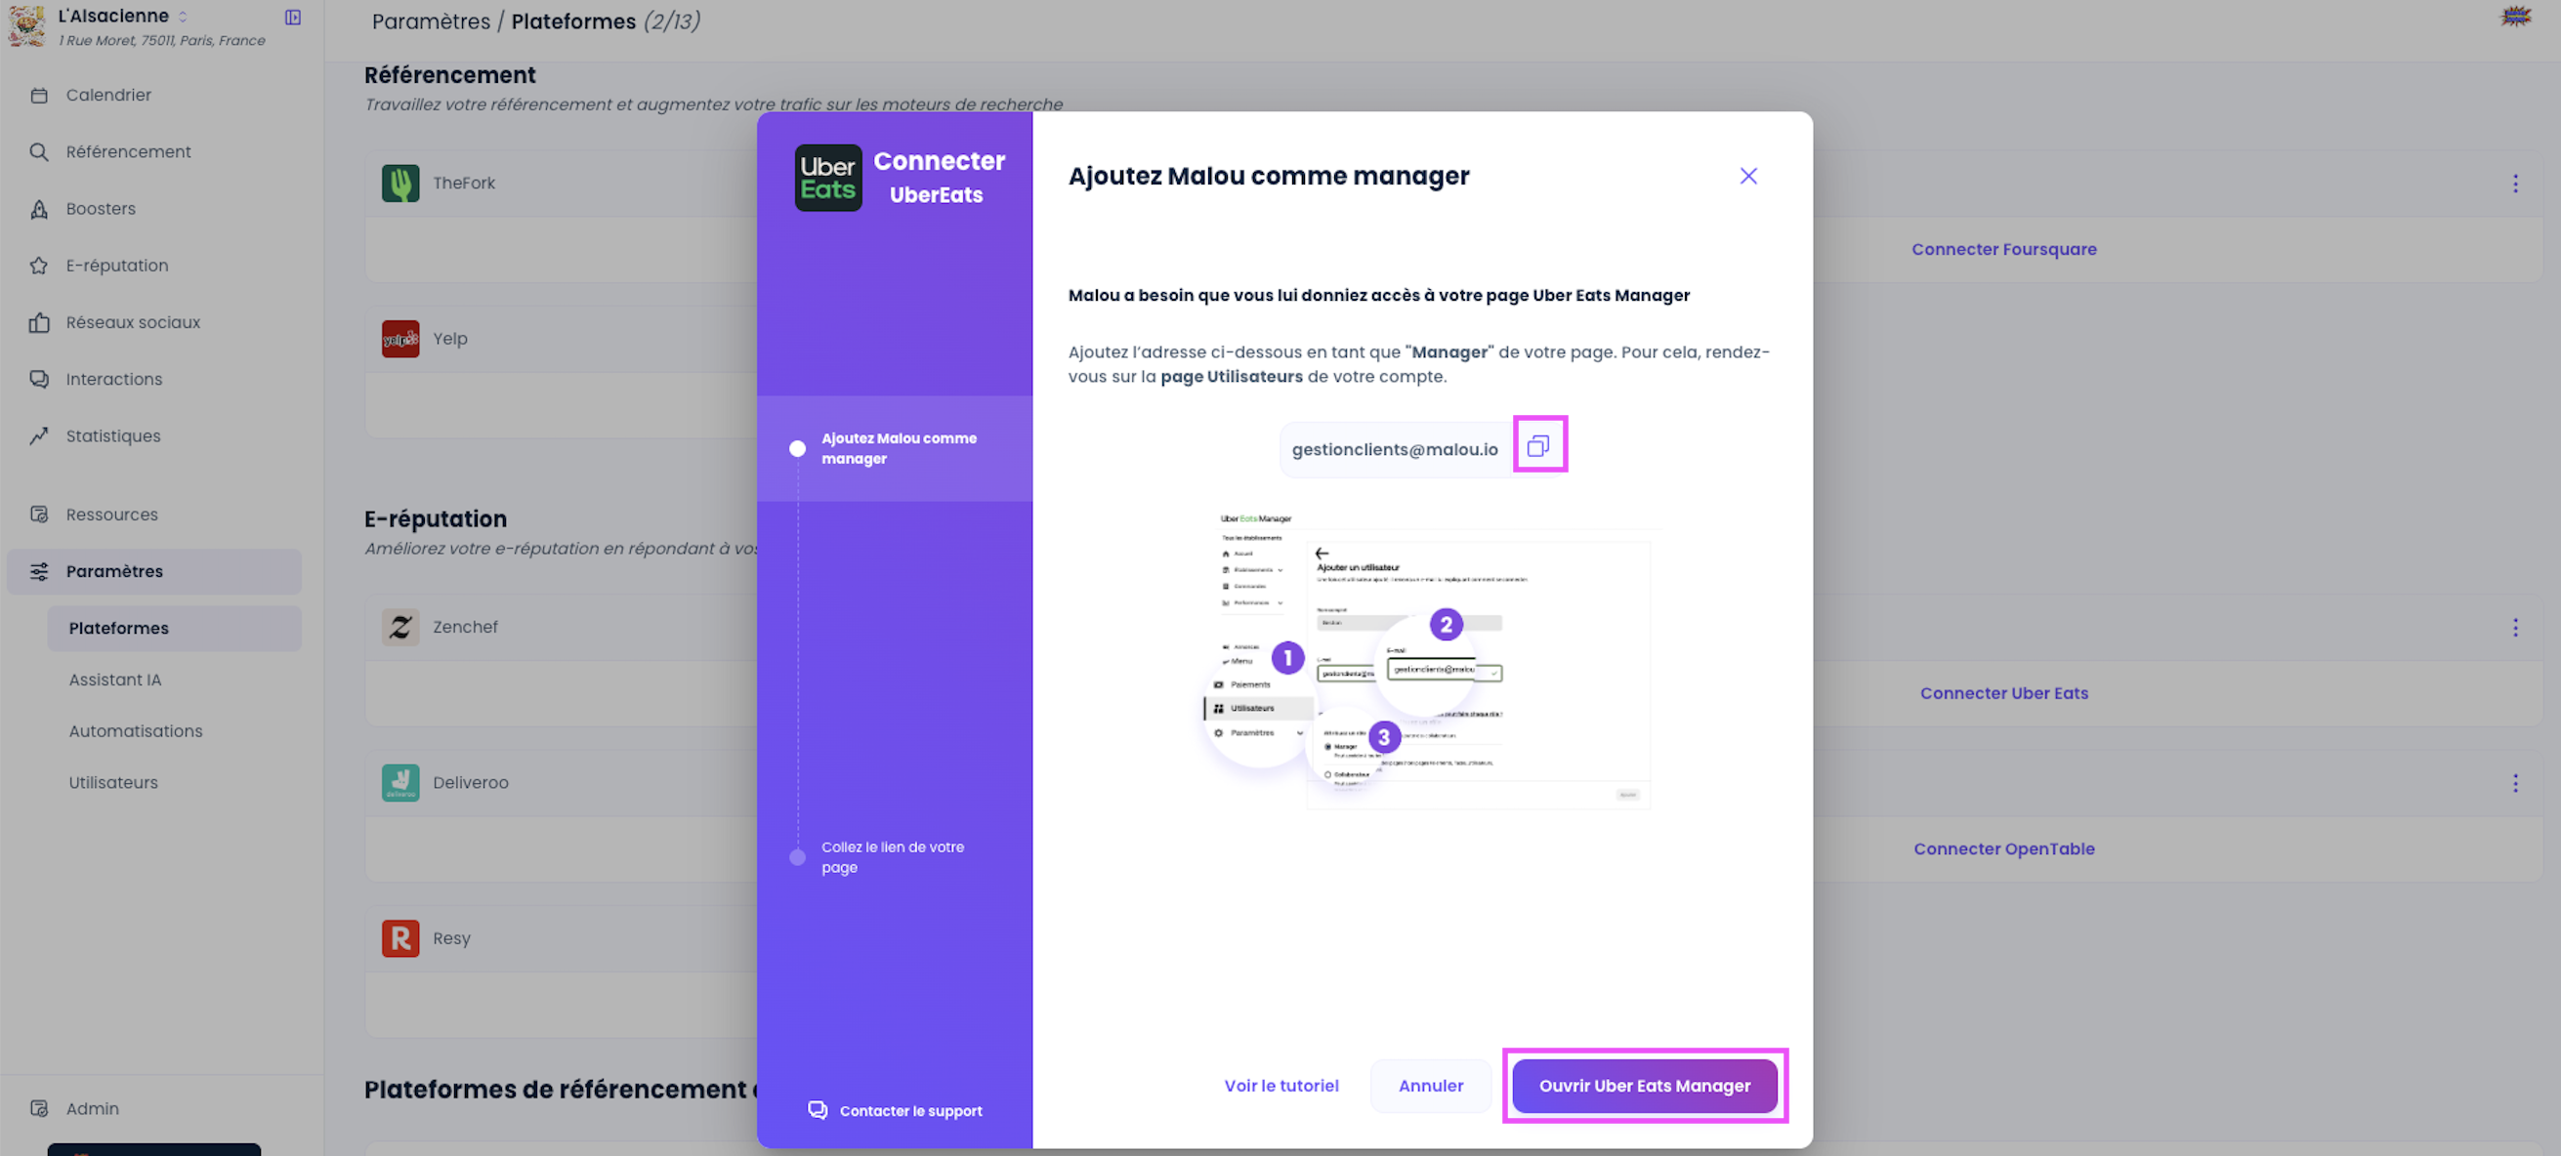2561x1156 pixels.
Task: Copy the gestionclients@malou.io email address
Action: click(1538, 446)
